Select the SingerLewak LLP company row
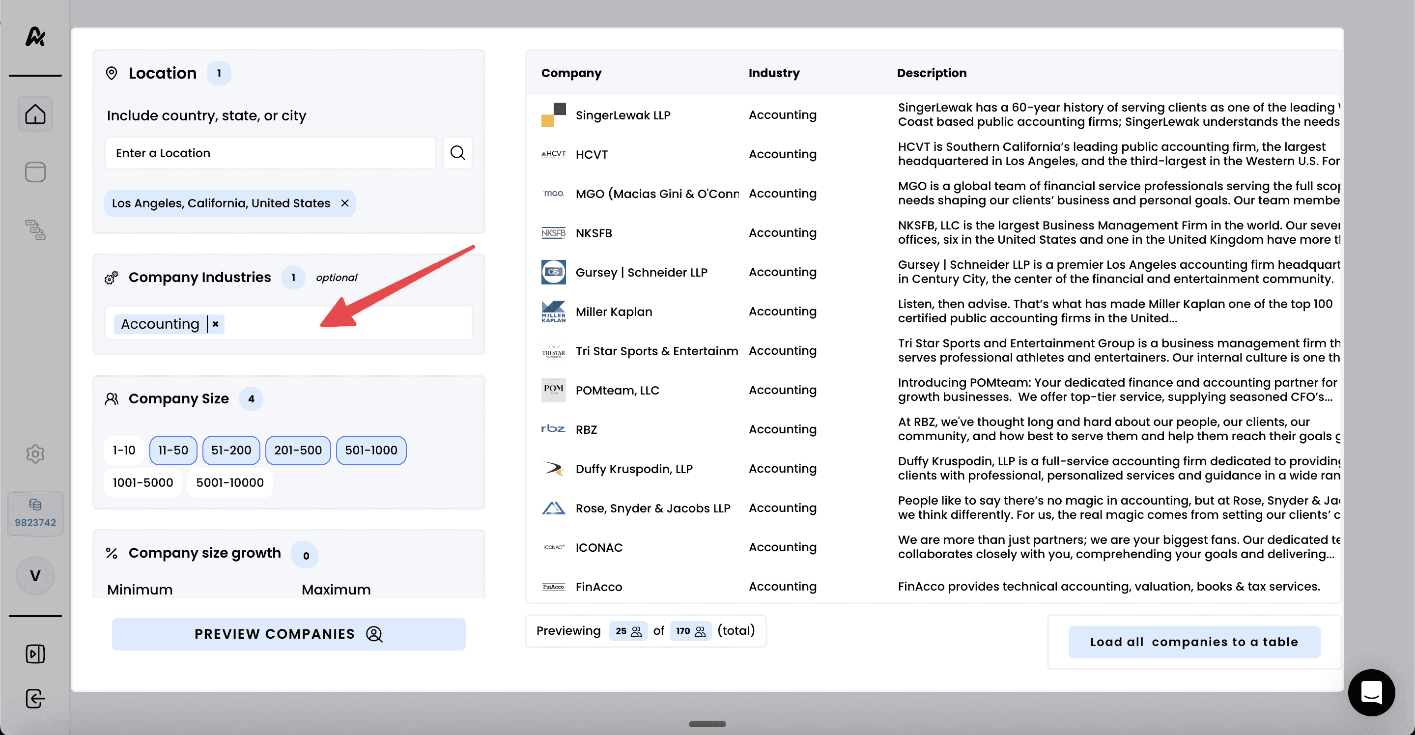This screenshot has width=1415, height=735. pos(623,115)
